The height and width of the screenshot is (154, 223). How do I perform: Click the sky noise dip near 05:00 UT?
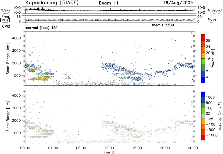click(x=61, y=12)
